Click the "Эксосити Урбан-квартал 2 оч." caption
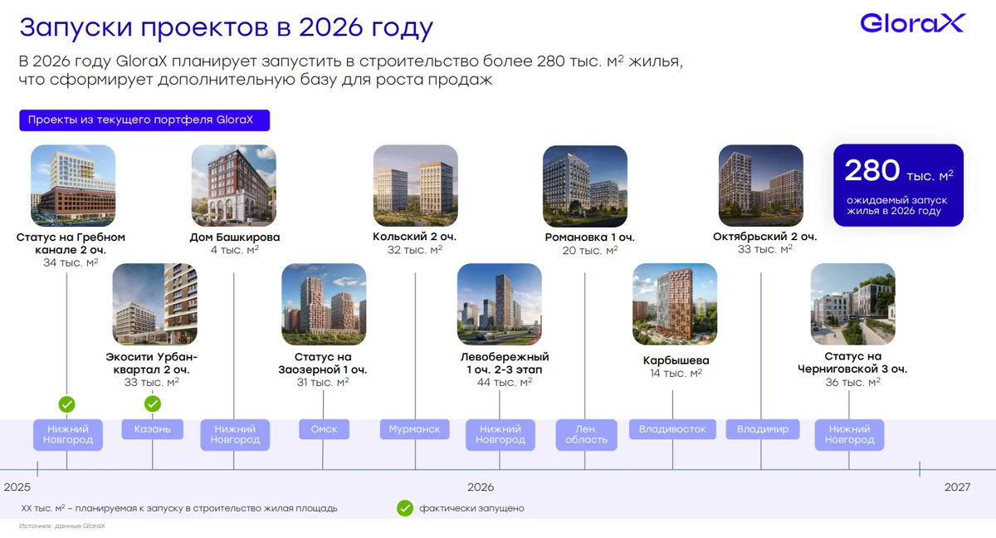The height and width of the screenshot is (538, 996). [153, 363]
